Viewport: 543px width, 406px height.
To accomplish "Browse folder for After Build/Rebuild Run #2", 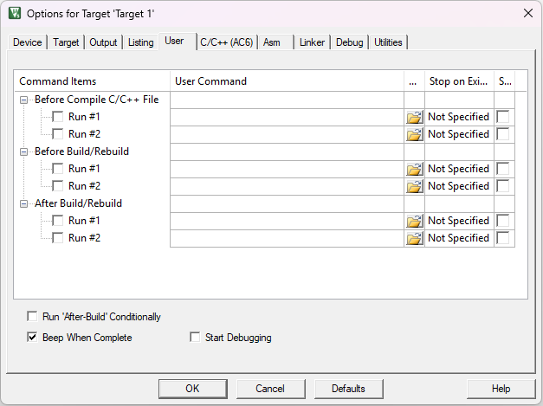I will point(414,238).
